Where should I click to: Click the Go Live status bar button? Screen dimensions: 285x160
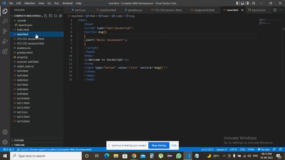(264, 149)
